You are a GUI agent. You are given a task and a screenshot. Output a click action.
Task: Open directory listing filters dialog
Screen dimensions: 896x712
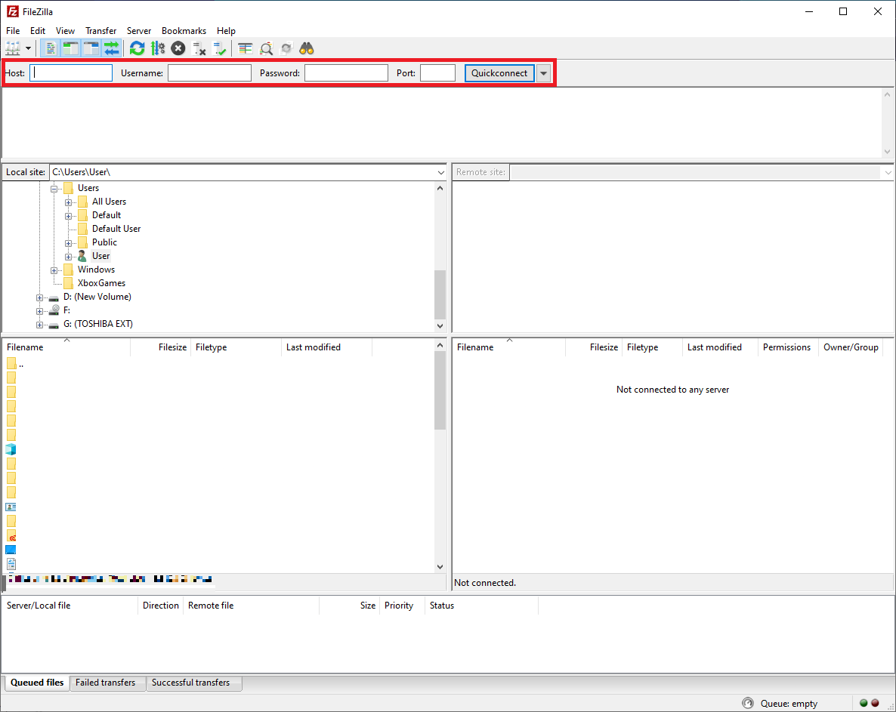pyautogui.click(x=245, y=48)
